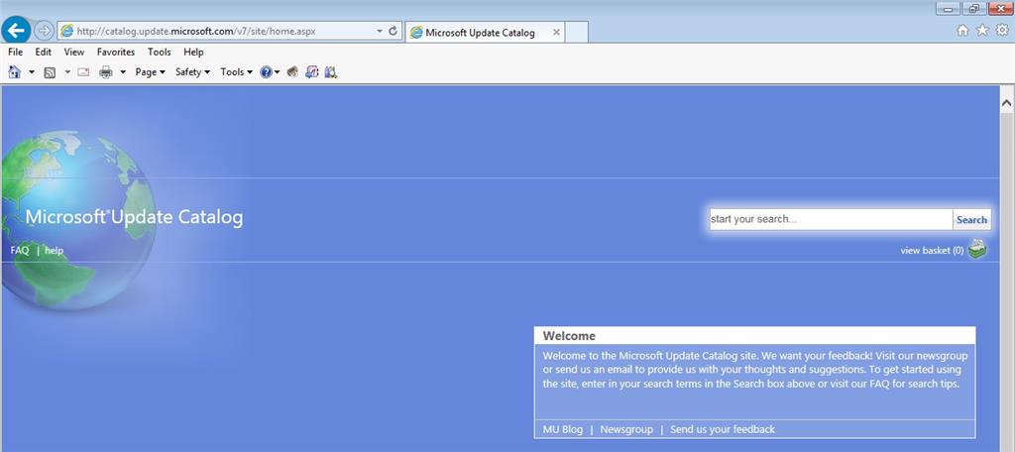Viewport: 1015px width, 452px height.
Task: Click the Welcome heading text
Action: 569,336
